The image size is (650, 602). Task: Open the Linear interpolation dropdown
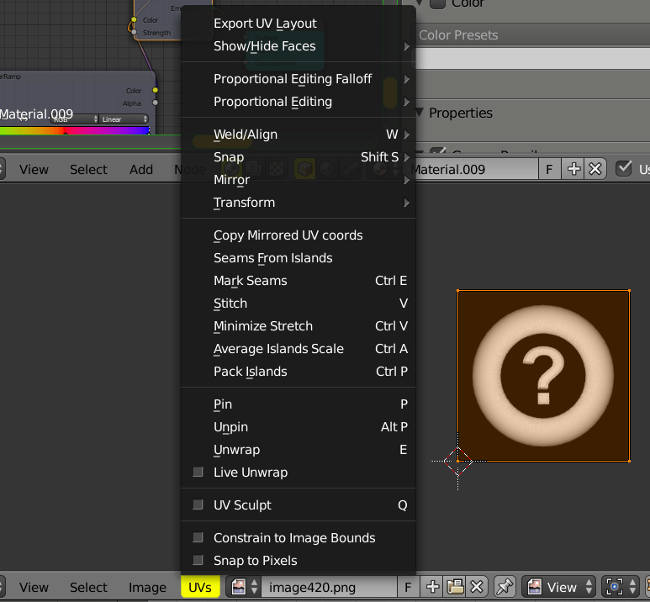click(x=124, y=119)
